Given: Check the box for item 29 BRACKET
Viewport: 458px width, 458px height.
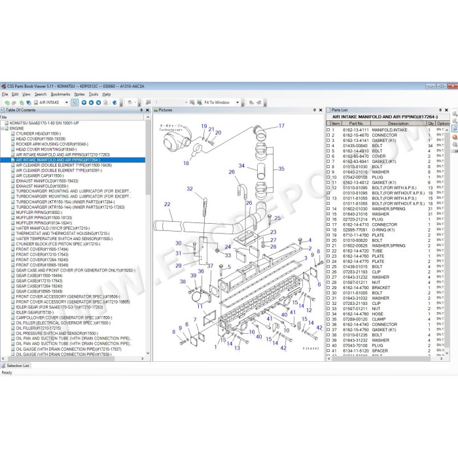Looking at the screenshot, I should pos(328,287).
